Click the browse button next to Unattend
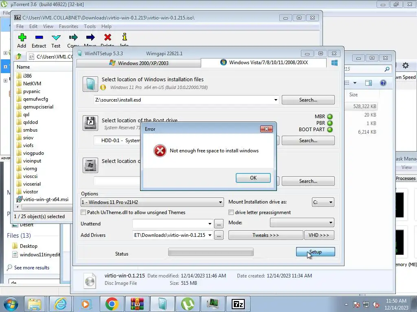Screen dimensions: 417x312 click(x=219, y=224)
